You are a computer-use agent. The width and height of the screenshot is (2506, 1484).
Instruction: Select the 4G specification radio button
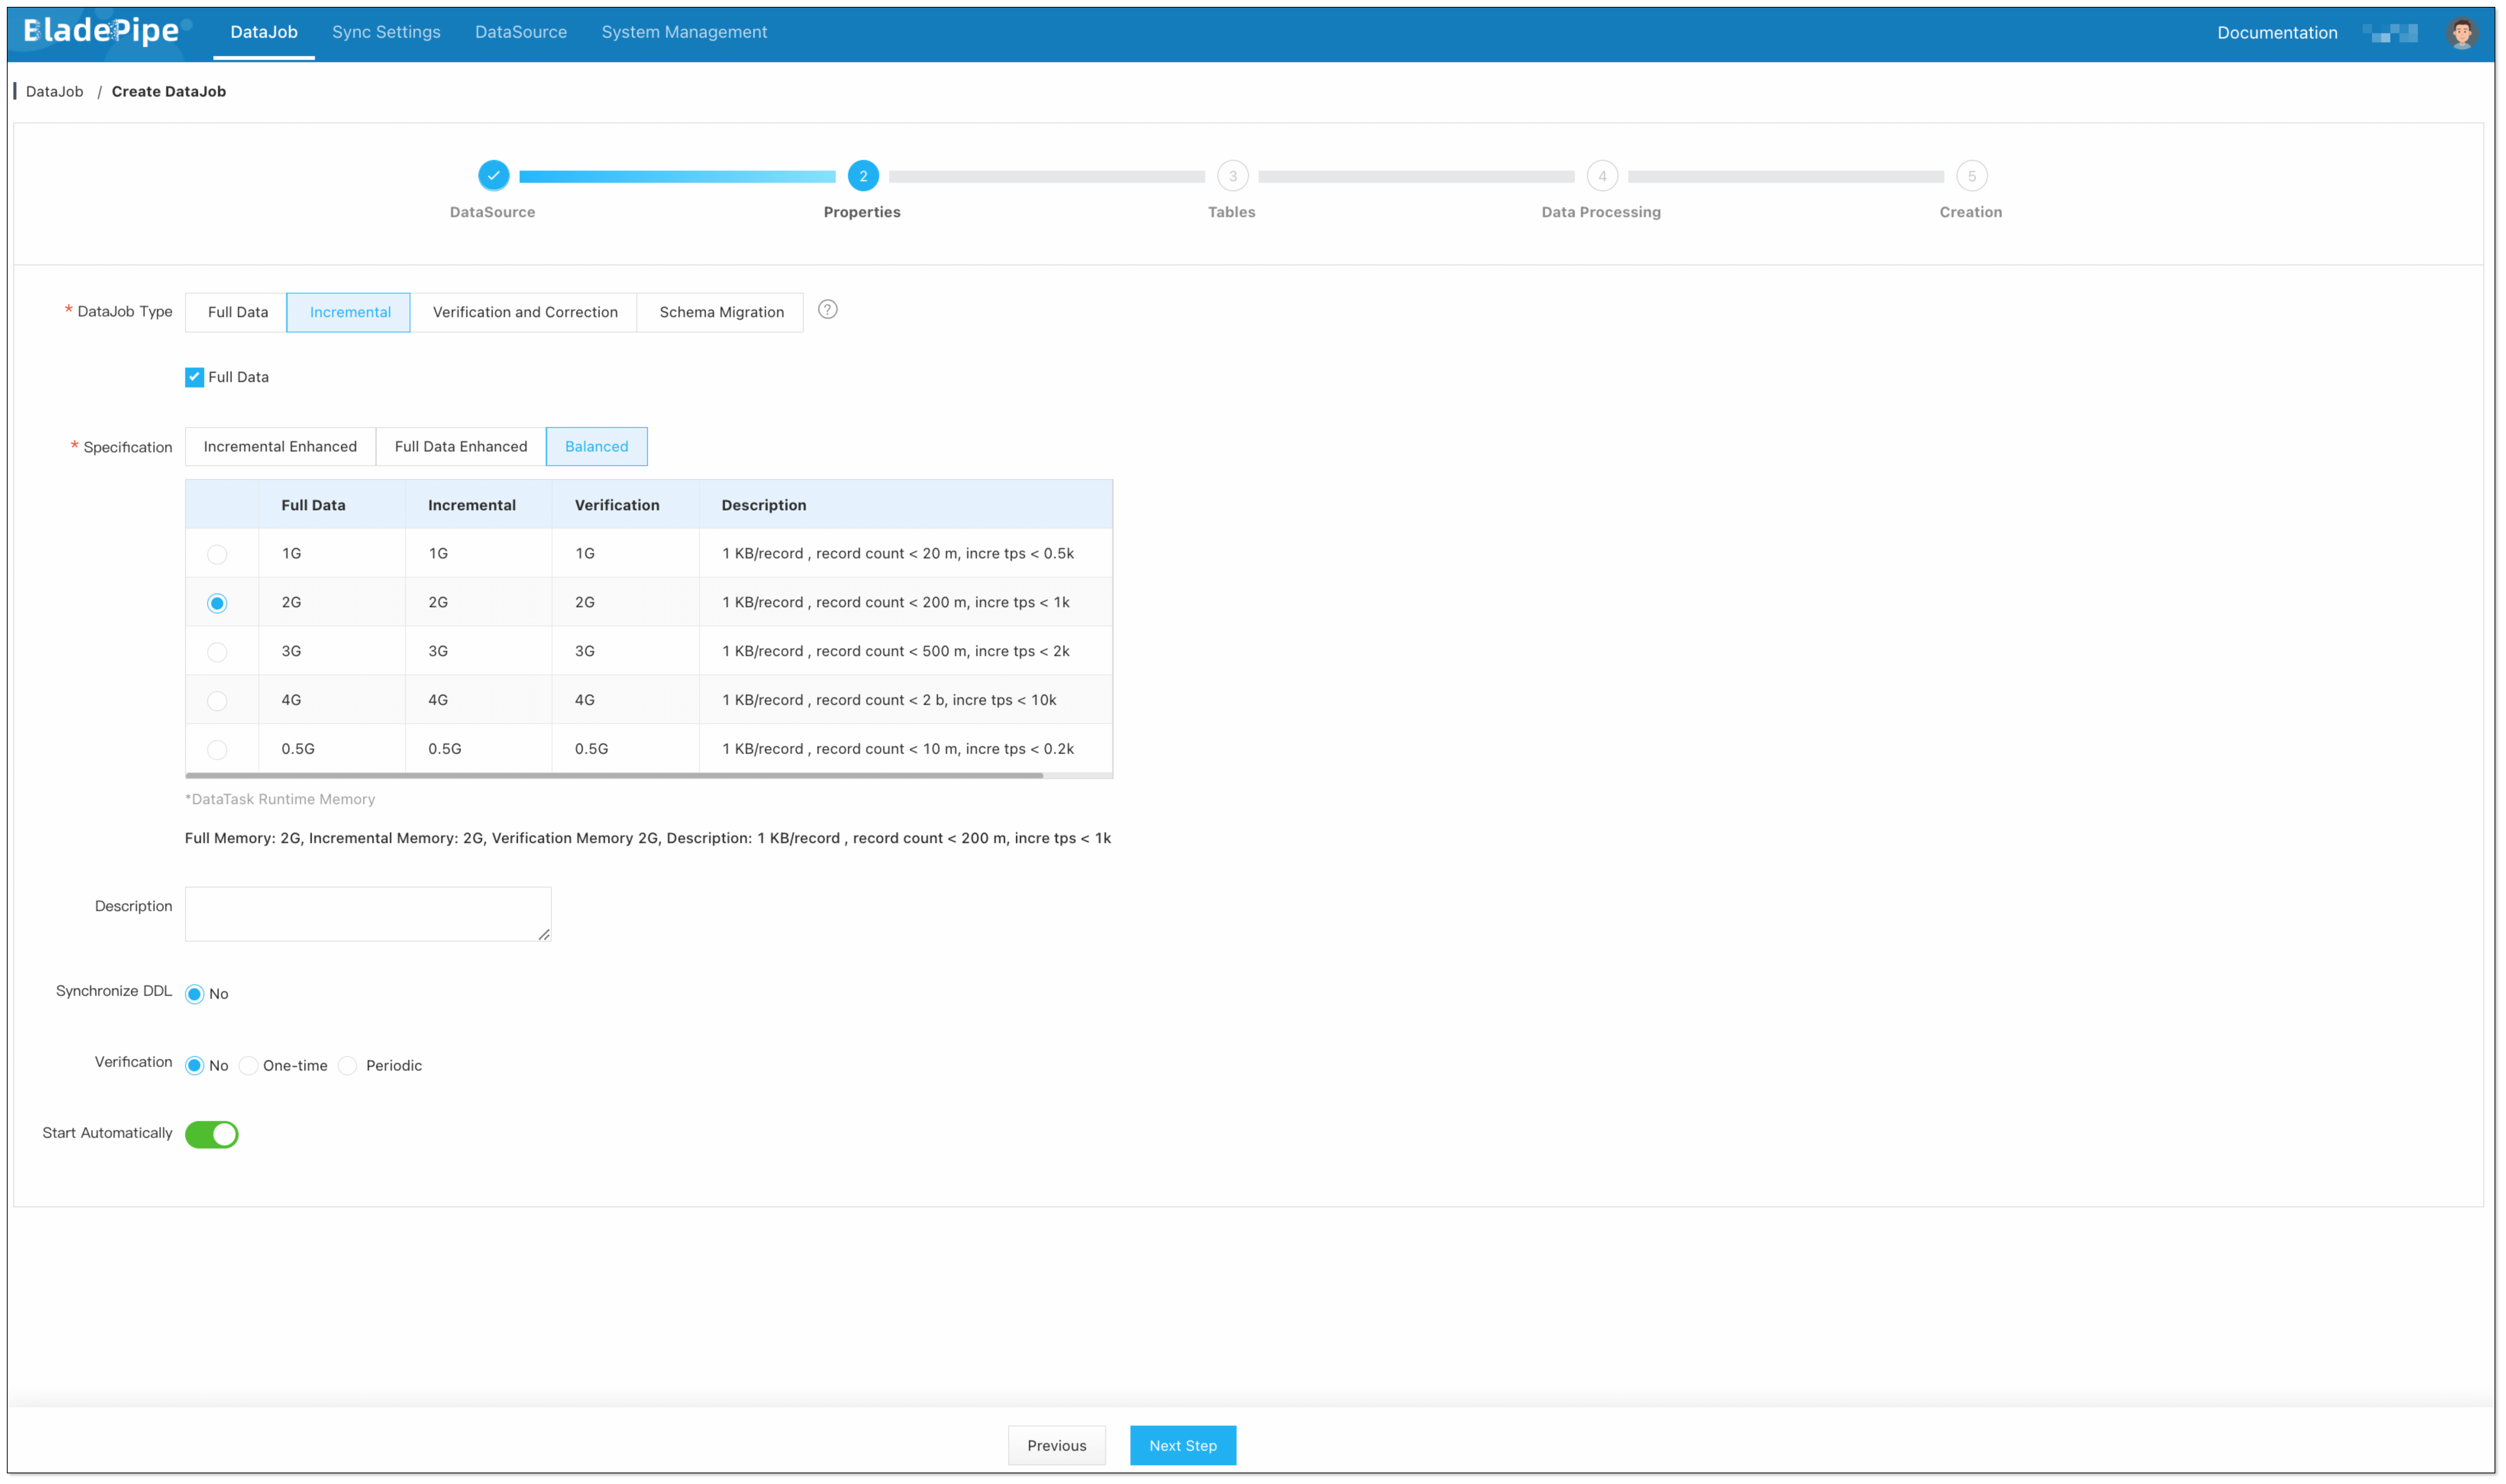217,700
